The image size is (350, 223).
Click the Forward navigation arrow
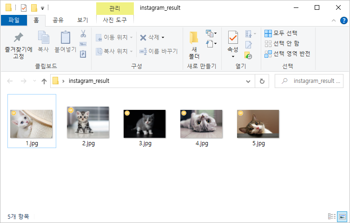click(23, 81)
